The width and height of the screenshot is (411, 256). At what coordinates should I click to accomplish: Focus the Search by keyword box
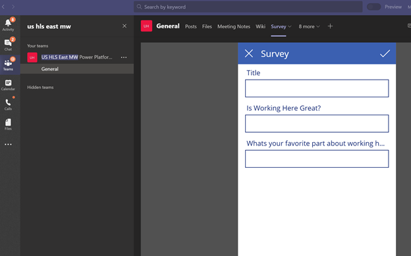click(x=248, y=7)
